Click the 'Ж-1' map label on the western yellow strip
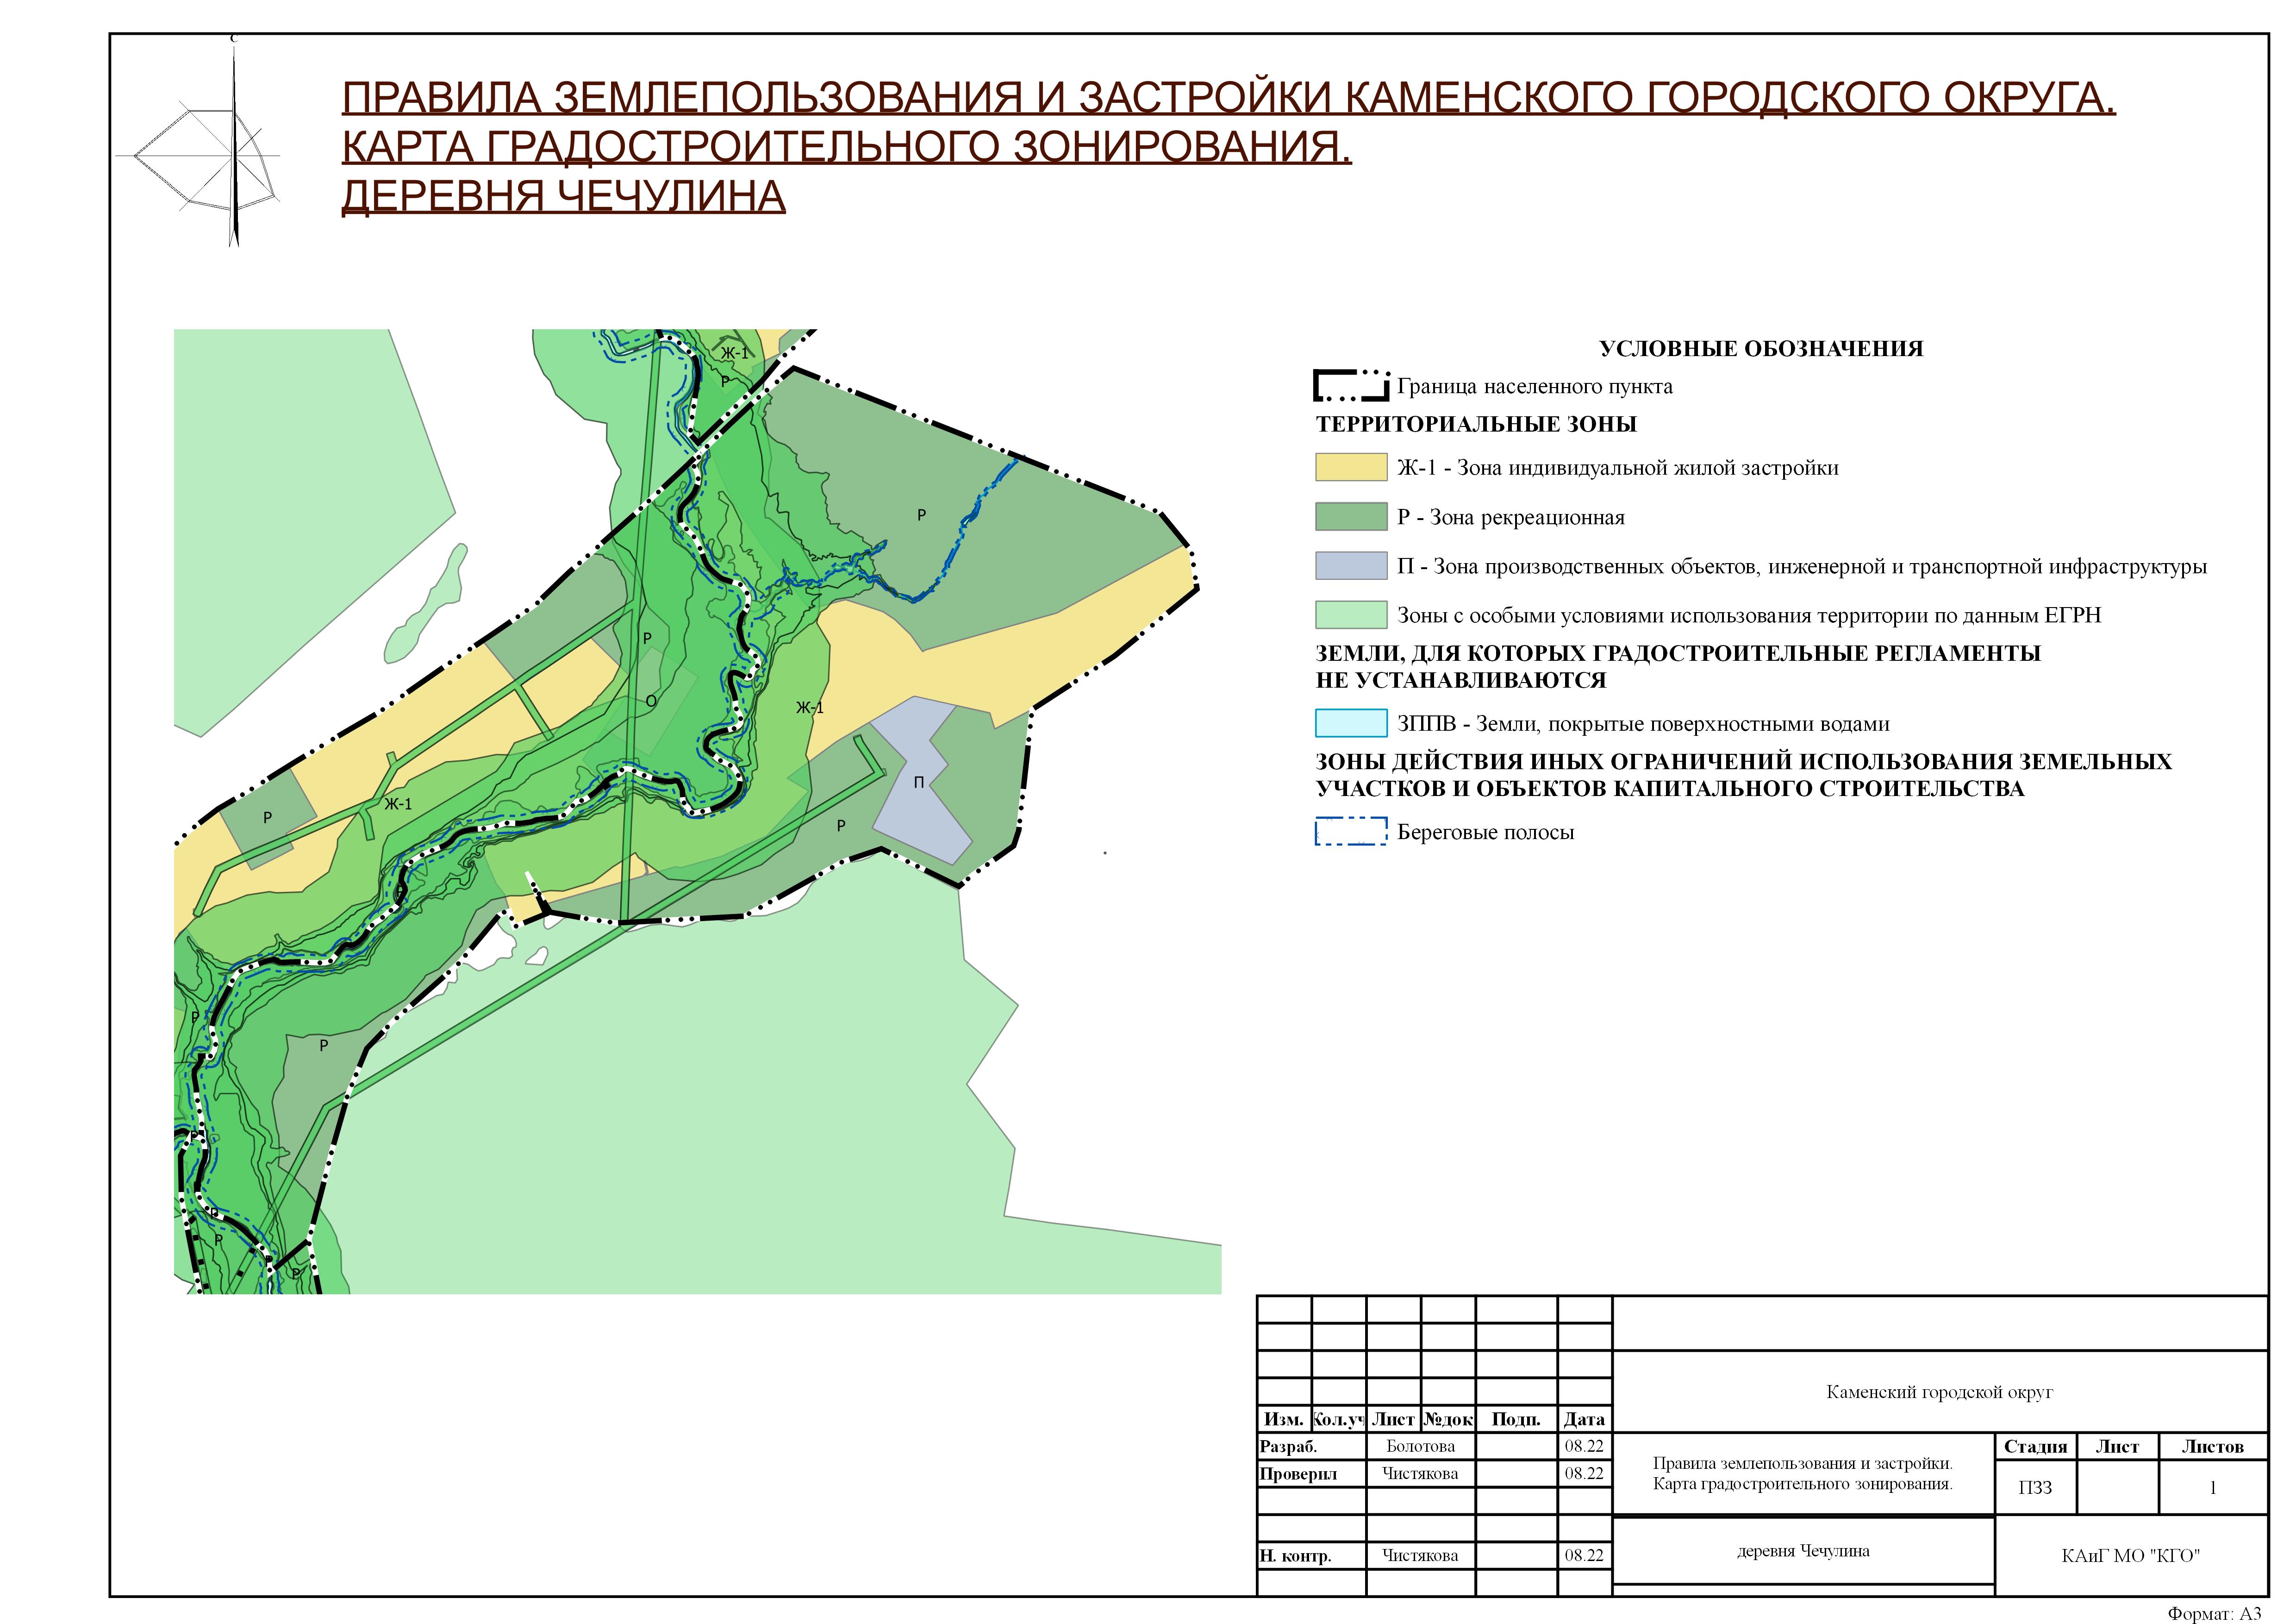This screenshot has height=1624, width=2296. pyautogui.click(x=398, y=803)
